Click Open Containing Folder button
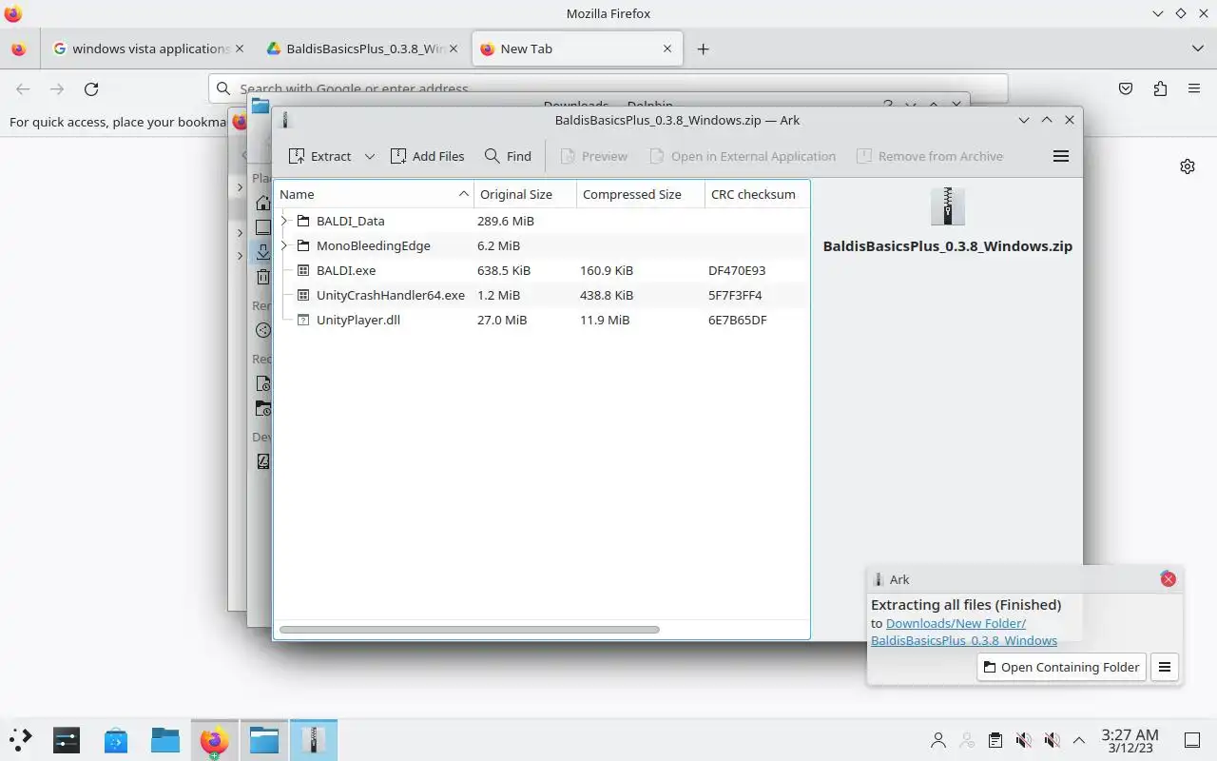 tap(1061, 667)
